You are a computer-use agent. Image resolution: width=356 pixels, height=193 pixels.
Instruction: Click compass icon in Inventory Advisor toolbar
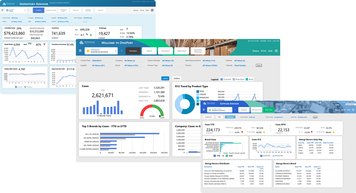pos(152,10)
